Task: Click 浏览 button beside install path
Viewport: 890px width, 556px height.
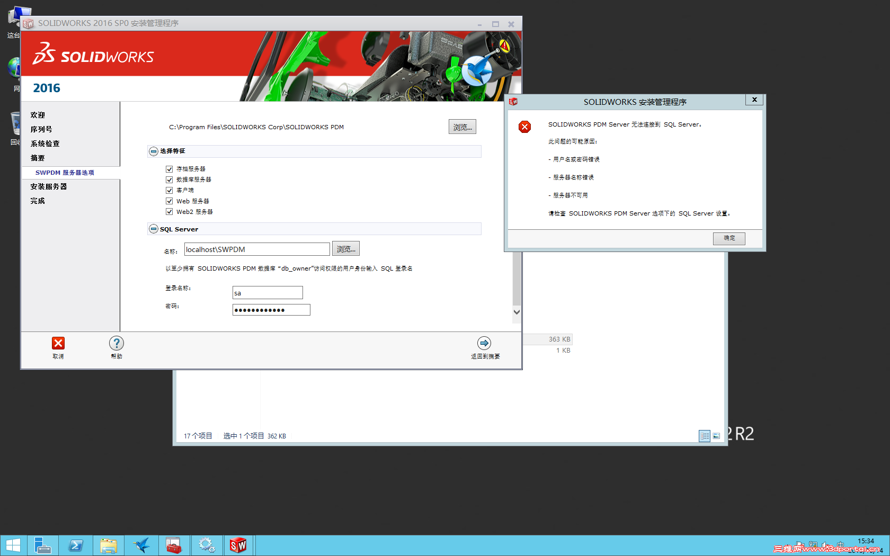Action: 462,127
